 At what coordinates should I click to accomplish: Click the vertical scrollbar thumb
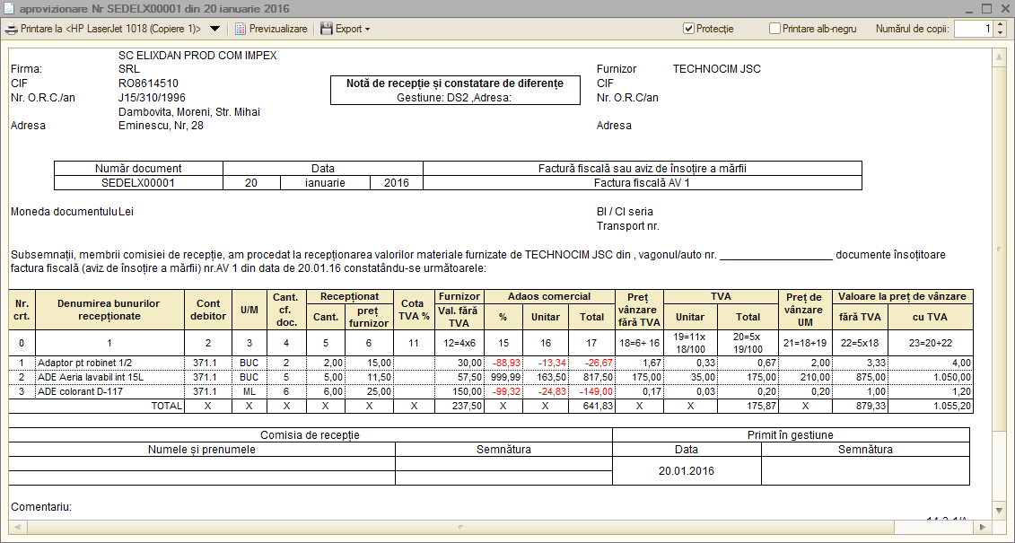coord(998,249)
